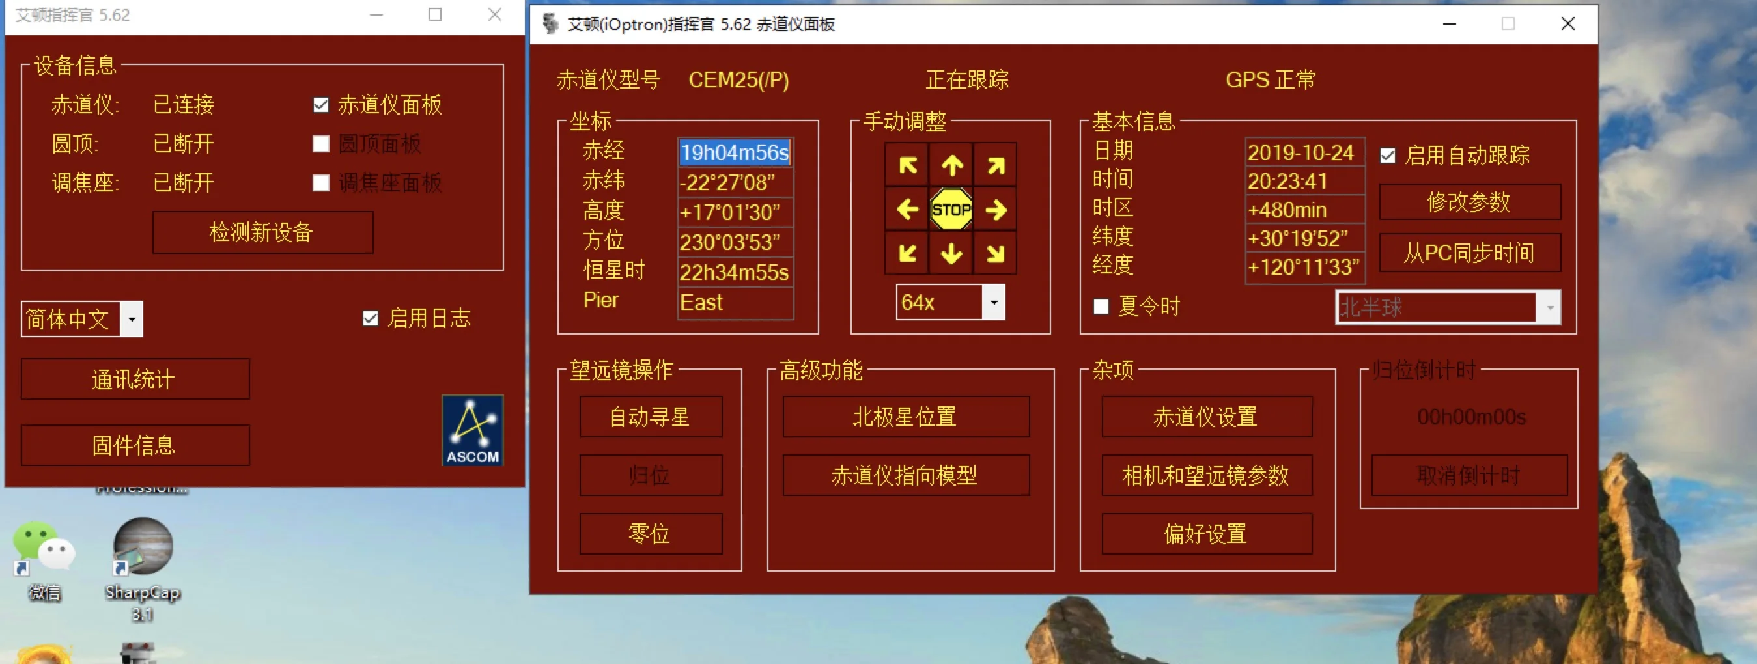1757x664 pixels.
Task: Click 检测新设备 button
Action: pyautogui.click(x=262, y=232)
